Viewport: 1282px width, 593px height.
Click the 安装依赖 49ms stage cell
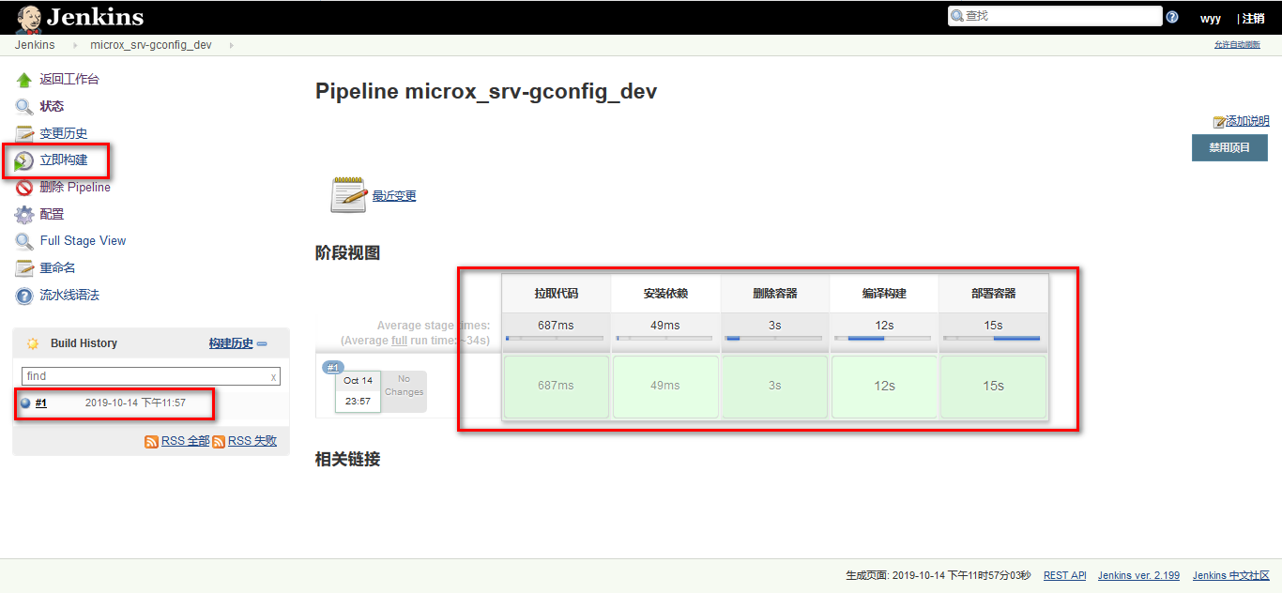tap(664, 386)
